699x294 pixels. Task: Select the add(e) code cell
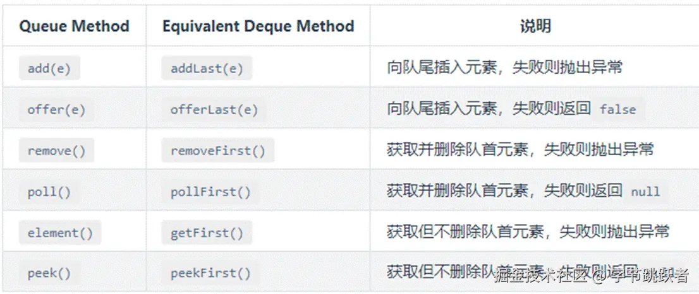pos(49,69)
